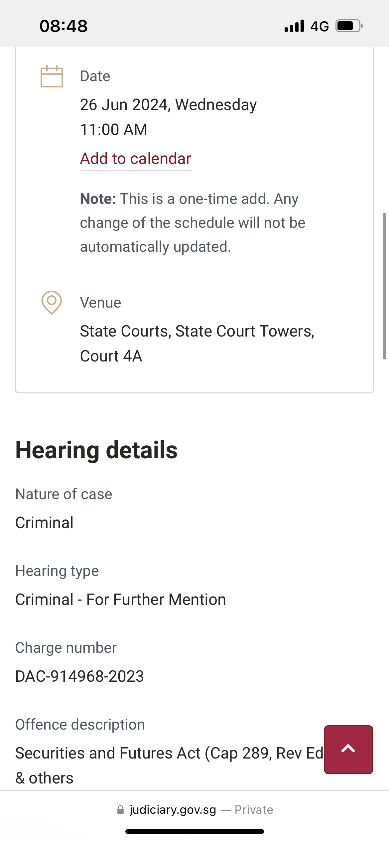Open the Add to calendar link
Viewport: 389px width, 842px height.
[x=136, y=159]
